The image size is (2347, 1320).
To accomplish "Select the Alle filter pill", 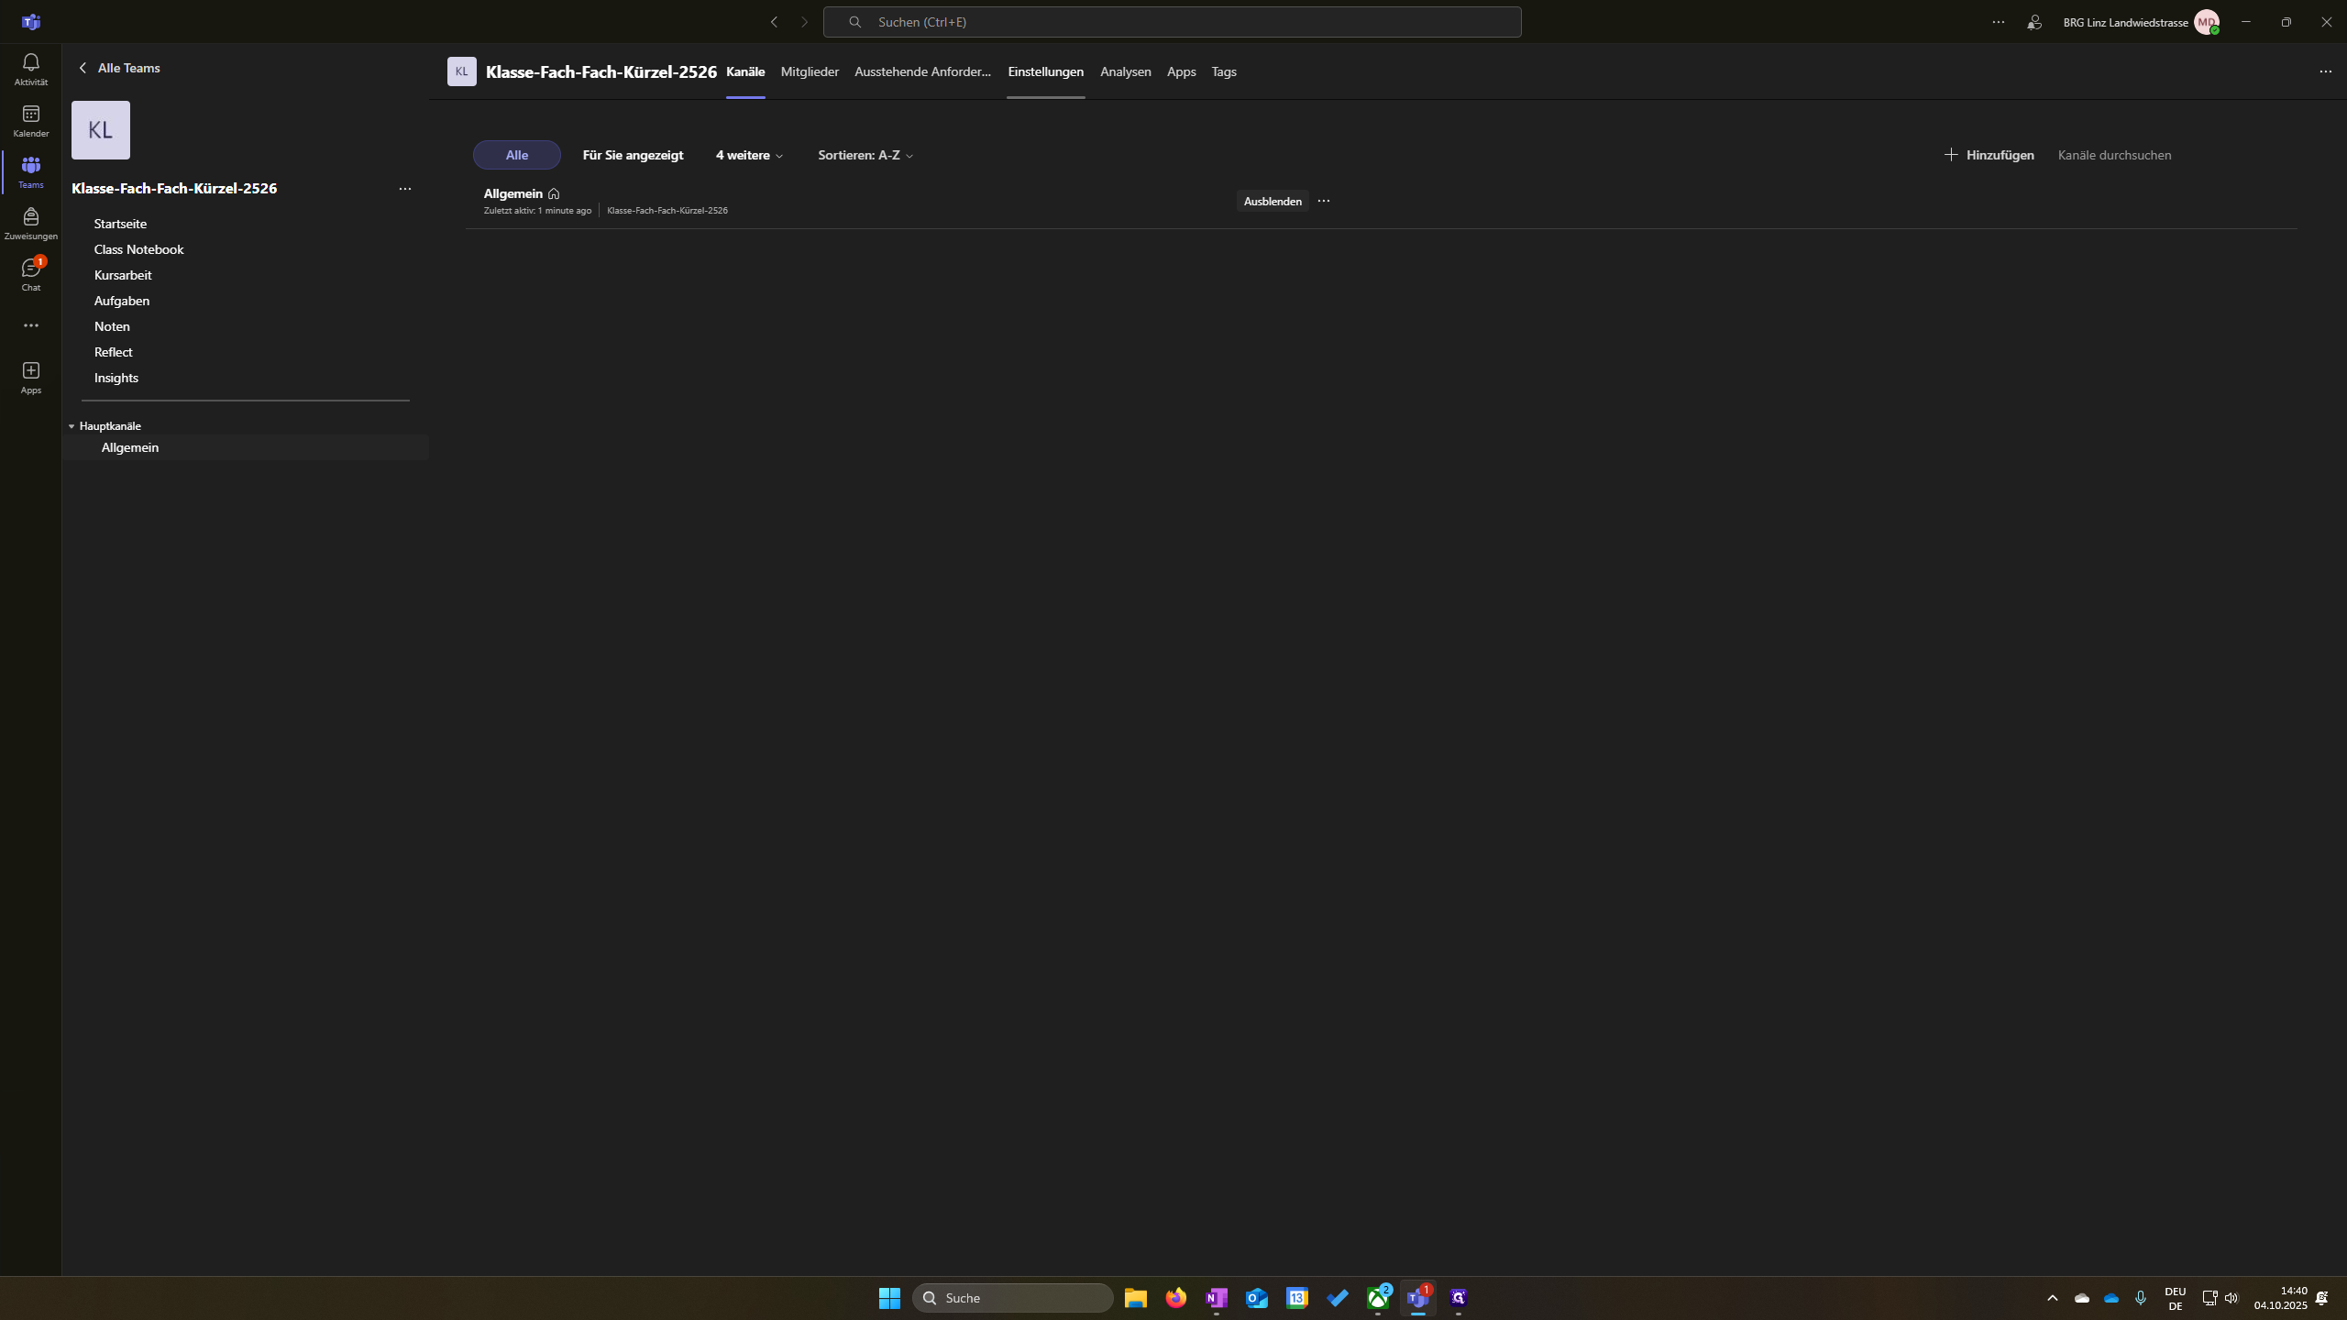I will pyautogui.click(x=516, y=155).
